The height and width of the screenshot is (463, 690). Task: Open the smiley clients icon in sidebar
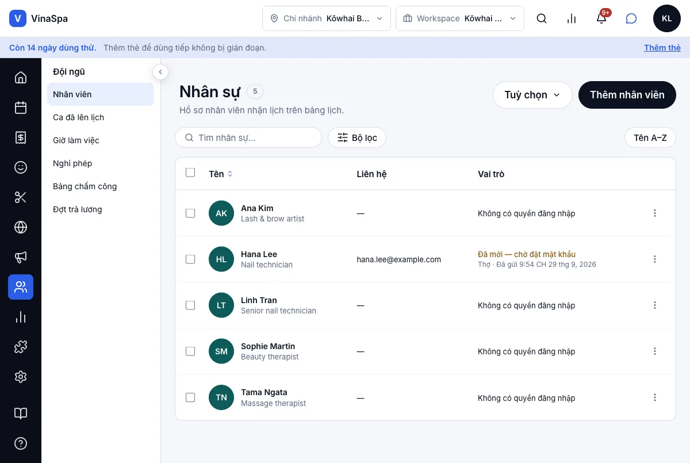pyautogui.click(x=21, y=167)
